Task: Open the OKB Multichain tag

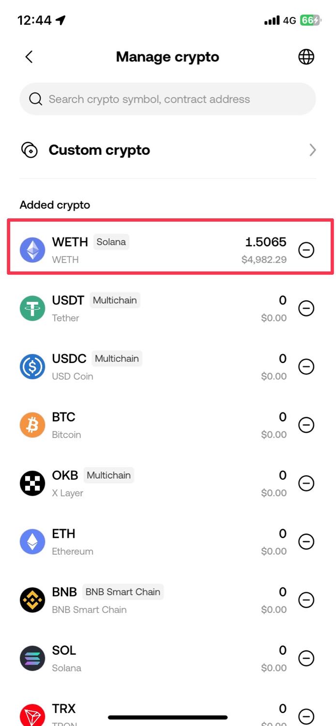Action: pos(109,475)
